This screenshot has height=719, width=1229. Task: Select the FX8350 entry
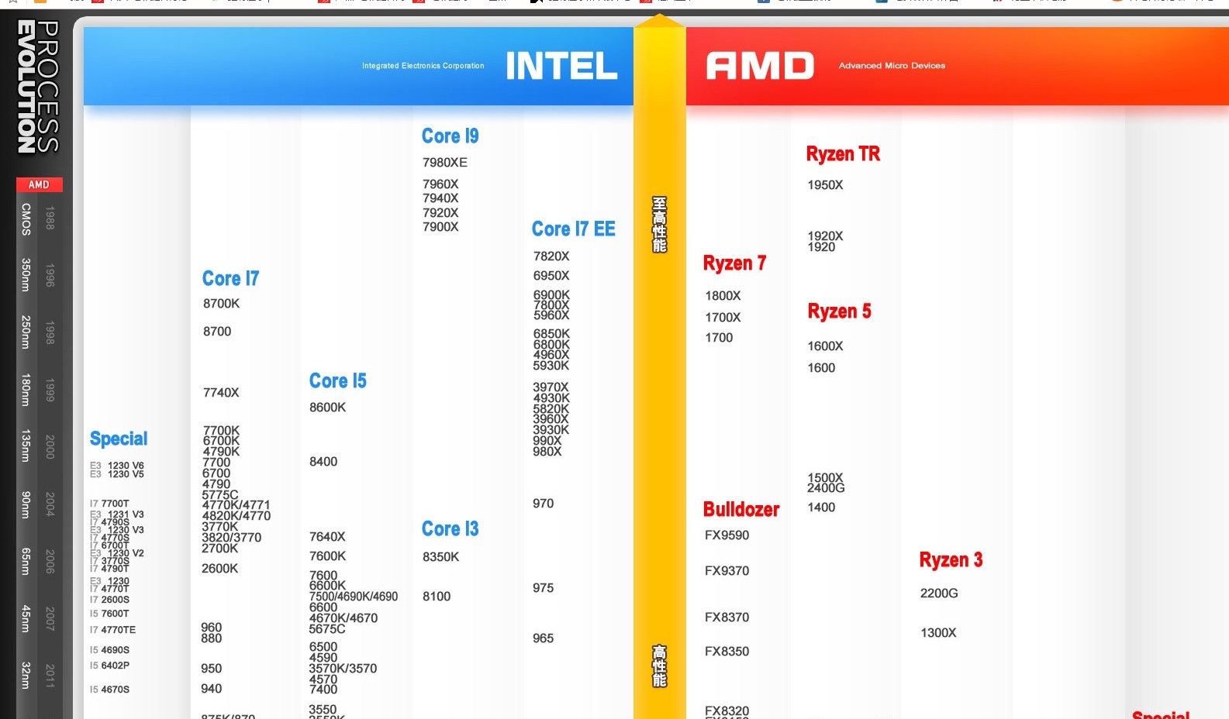tap(727, 652)
